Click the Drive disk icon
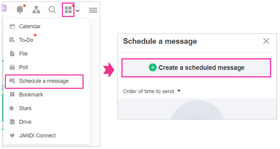Screen dimensions: 280x149 click(x=12, y=122)
